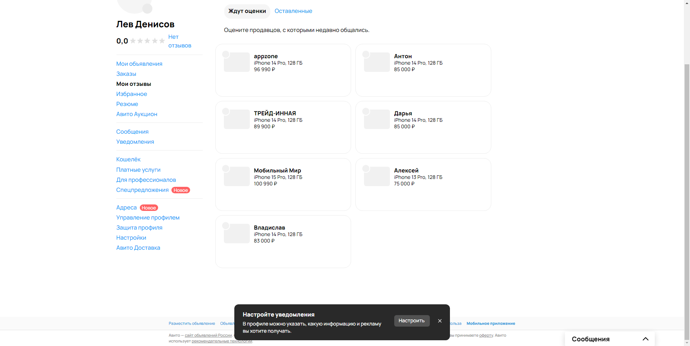Open Авито Аукцион link

(137, 114)
